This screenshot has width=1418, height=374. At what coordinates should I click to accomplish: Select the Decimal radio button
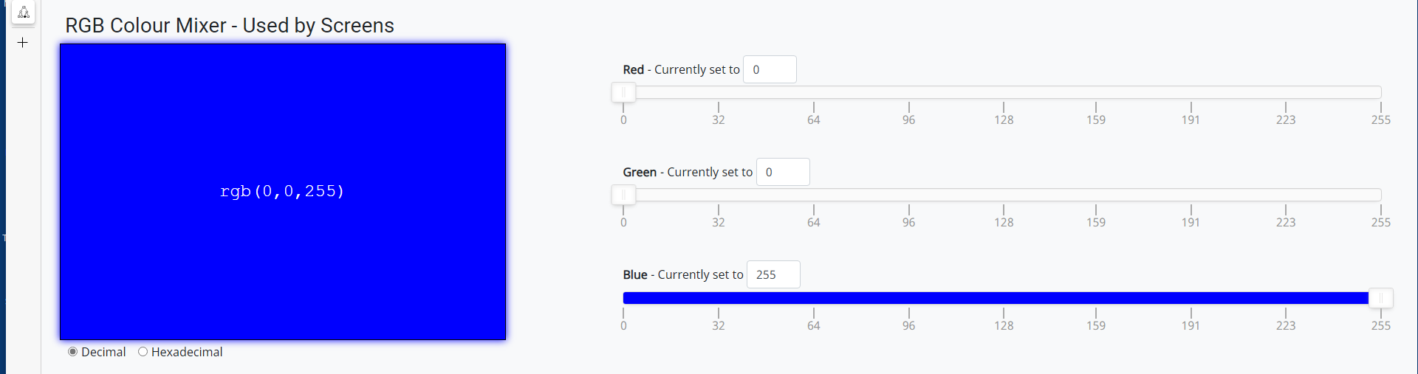point(72,352)
